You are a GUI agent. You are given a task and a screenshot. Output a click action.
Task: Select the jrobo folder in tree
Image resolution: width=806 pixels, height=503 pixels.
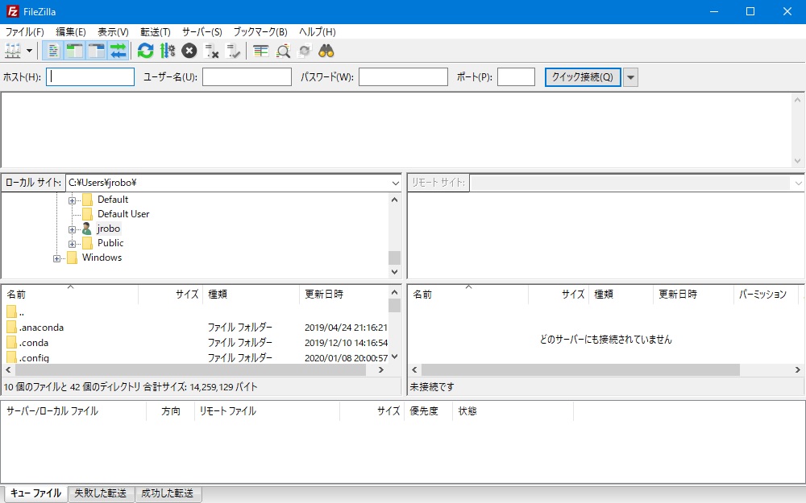109,229
